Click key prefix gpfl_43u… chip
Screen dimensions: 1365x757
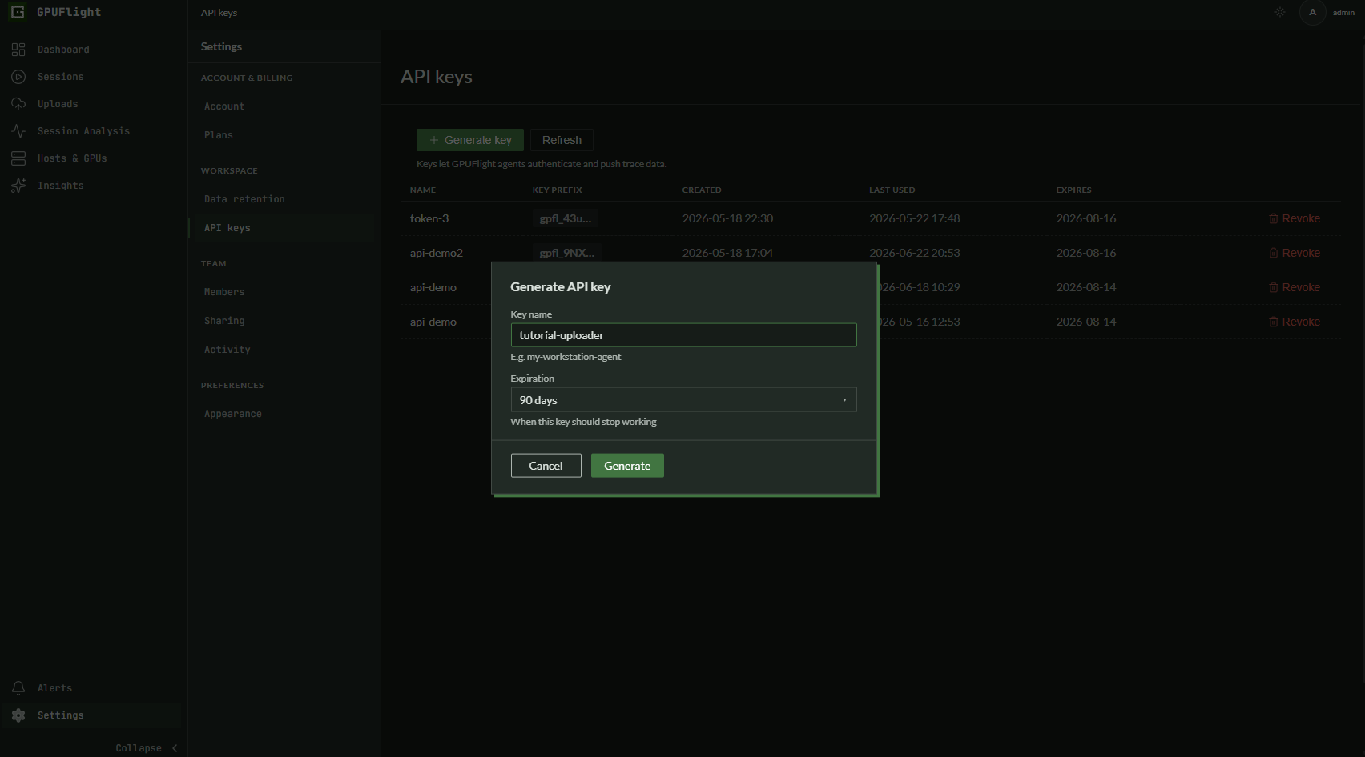click(x=566, y=218)
